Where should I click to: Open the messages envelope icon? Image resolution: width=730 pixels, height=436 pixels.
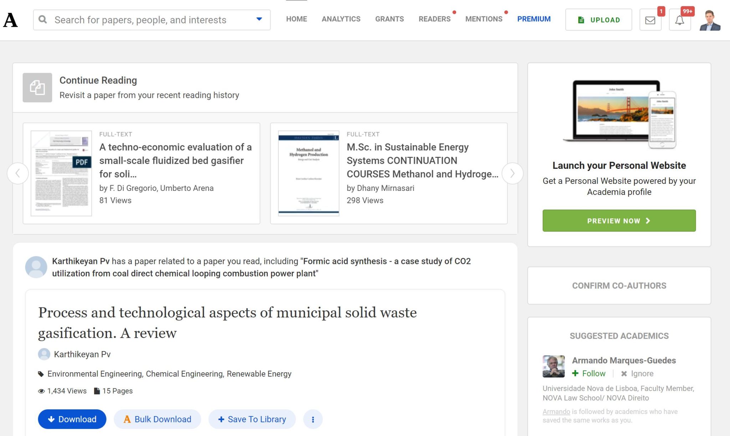(649, 20)
